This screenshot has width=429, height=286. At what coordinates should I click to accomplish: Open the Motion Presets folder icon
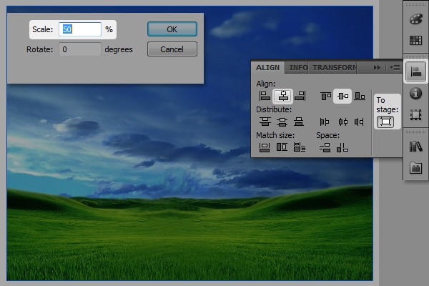[416, 168]
